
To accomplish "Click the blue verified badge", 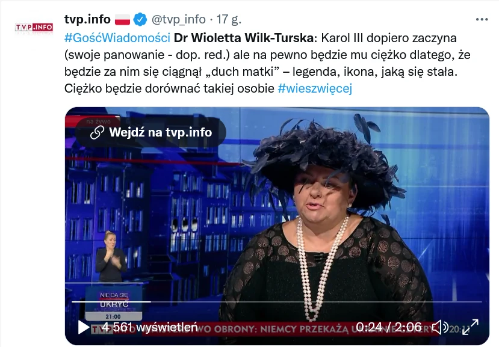I will click(x=140, y=19).
